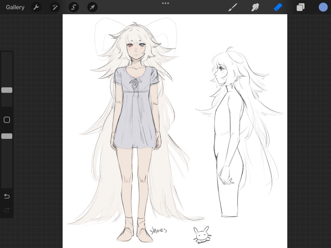This screenshot has height=248, width=331.
Task: Tap the handwritten 'shoes' note
Action: (x=158, y=230)
